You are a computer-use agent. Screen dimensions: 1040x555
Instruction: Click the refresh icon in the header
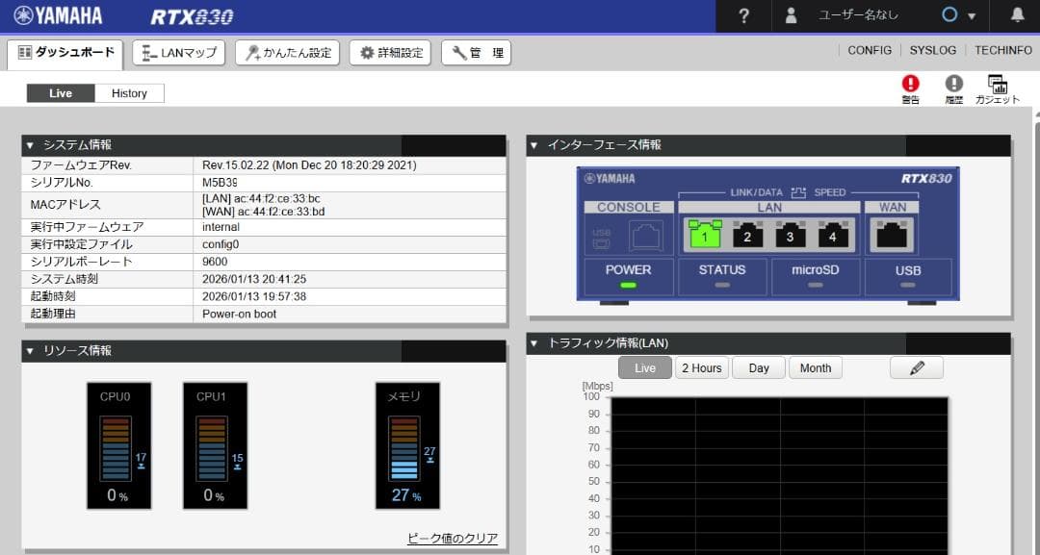click(x=950, y=15)
